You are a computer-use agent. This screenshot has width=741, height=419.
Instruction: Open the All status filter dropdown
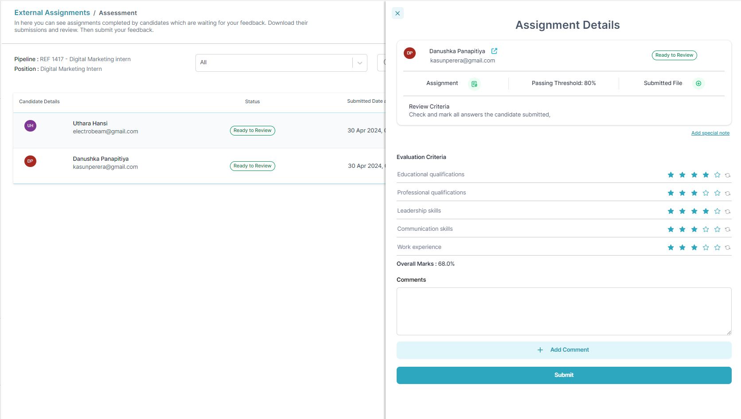click(x=281, y=63)
